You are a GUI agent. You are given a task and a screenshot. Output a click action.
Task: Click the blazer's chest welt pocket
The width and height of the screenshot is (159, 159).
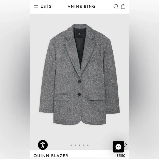95,60
